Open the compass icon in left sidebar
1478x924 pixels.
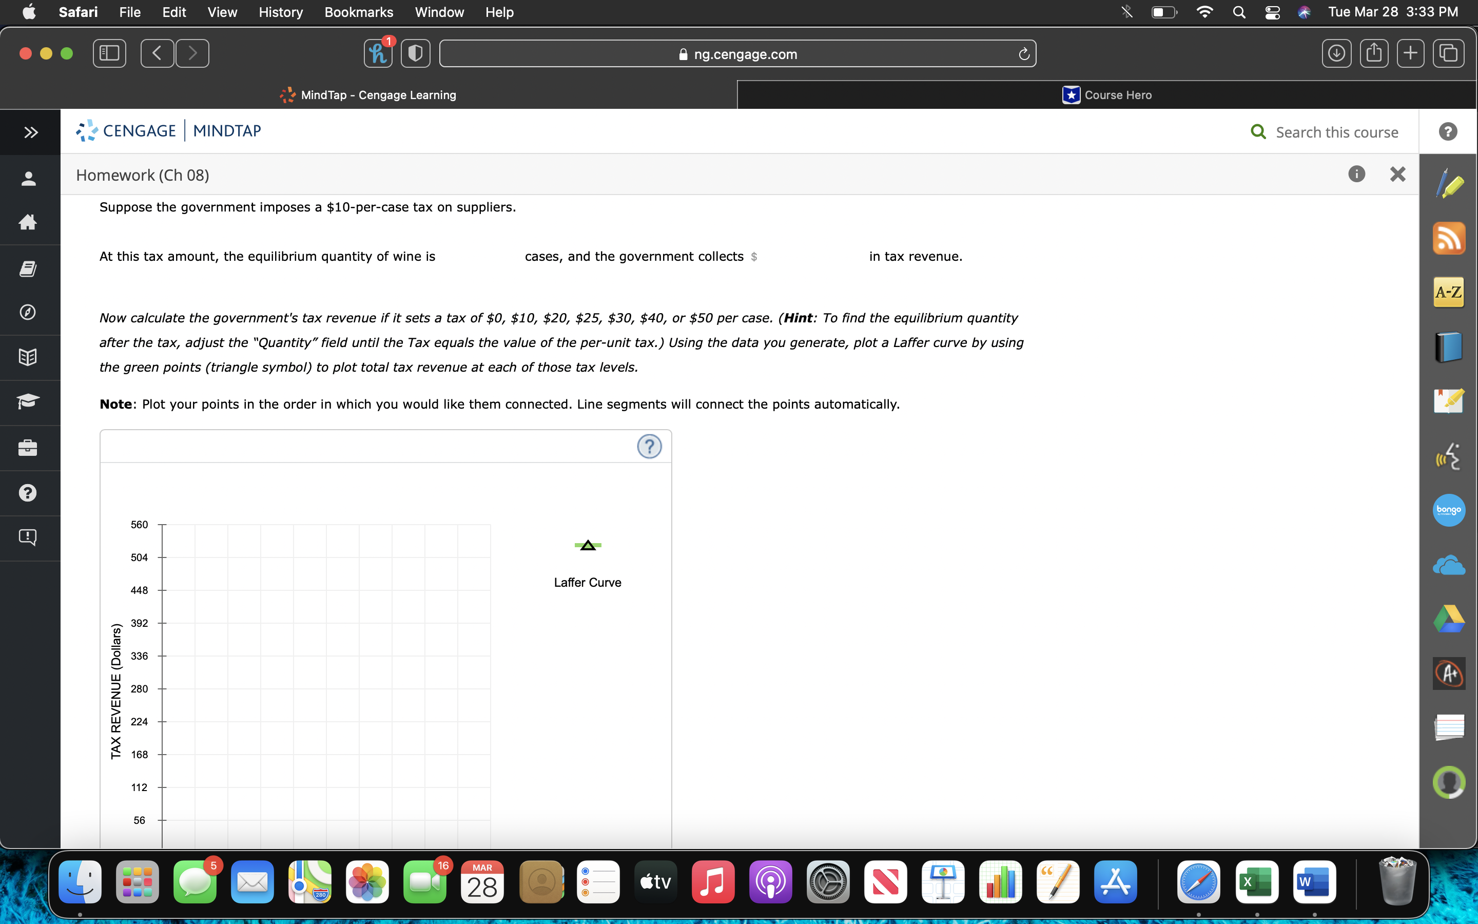point(28,312)
